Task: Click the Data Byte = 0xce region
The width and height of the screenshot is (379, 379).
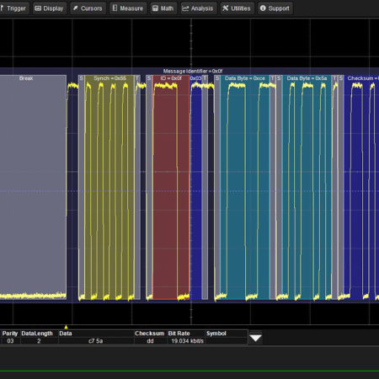Action: coord(245,187)
